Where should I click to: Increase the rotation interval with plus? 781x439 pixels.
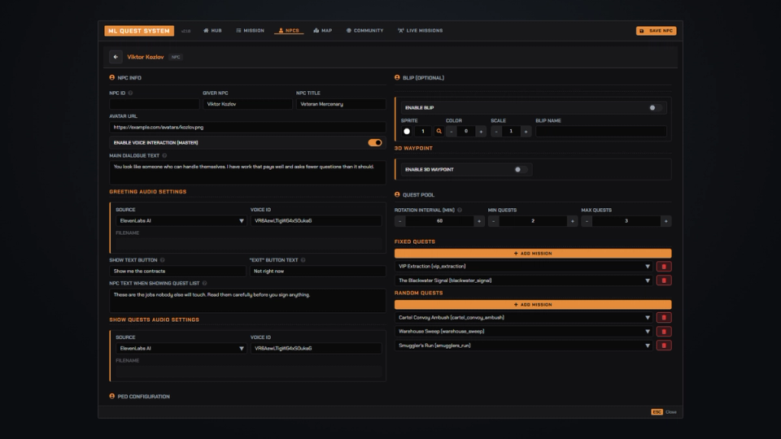tap(479, 221)
